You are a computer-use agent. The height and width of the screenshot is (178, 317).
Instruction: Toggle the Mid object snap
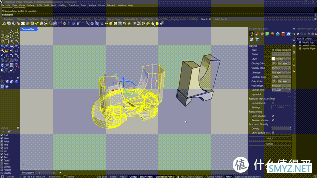point(2,145)
